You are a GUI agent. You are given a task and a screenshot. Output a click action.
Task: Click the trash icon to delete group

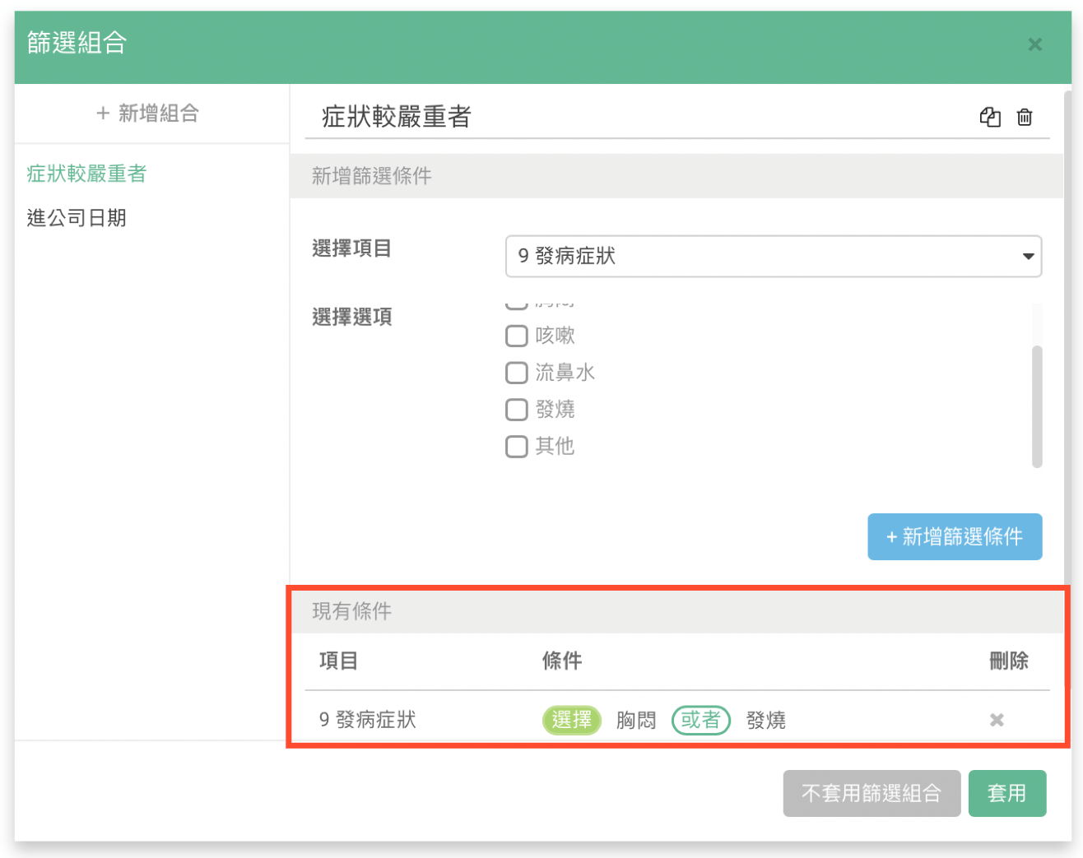click(1025, 118)
